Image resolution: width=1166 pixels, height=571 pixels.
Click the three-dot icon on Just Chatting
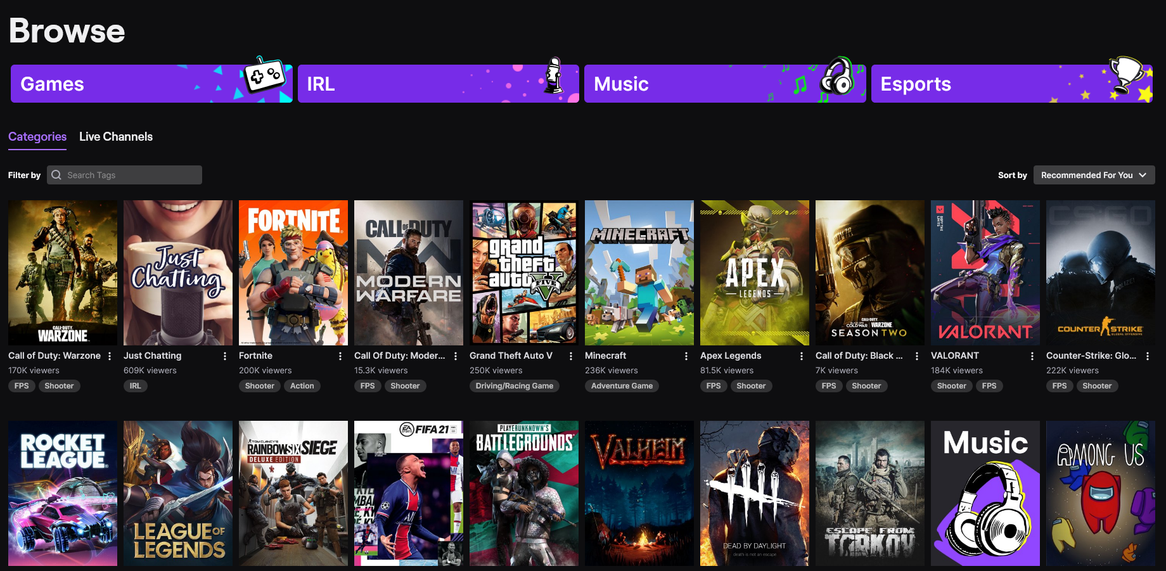pyautogui.click(x=225, y=356)
